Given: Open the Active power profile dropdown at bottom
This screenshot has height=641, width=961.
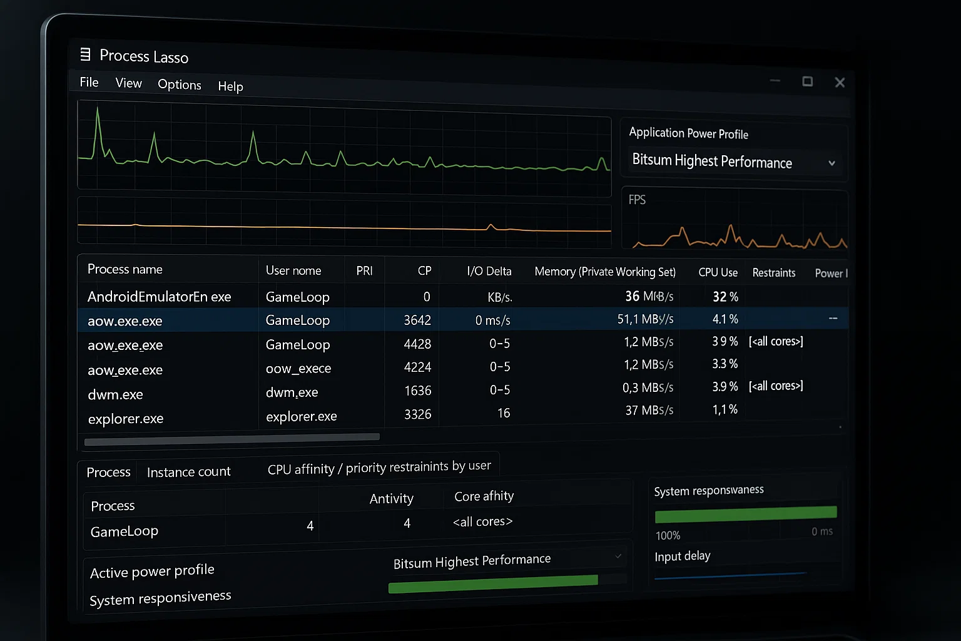Looking at the screenshot, I should [x=507, y=560].
